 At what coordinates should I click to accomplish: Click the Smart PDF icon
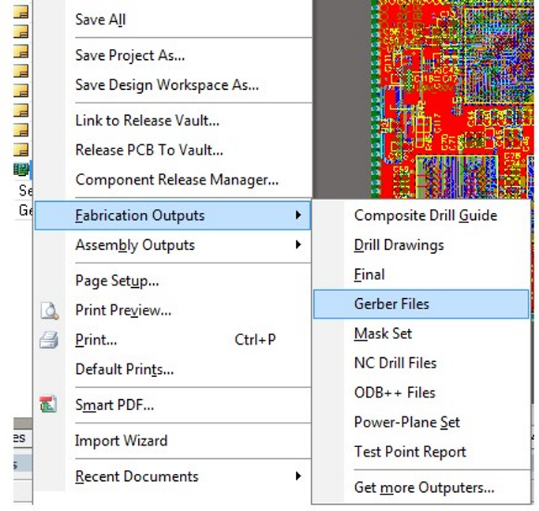[50, 405]
